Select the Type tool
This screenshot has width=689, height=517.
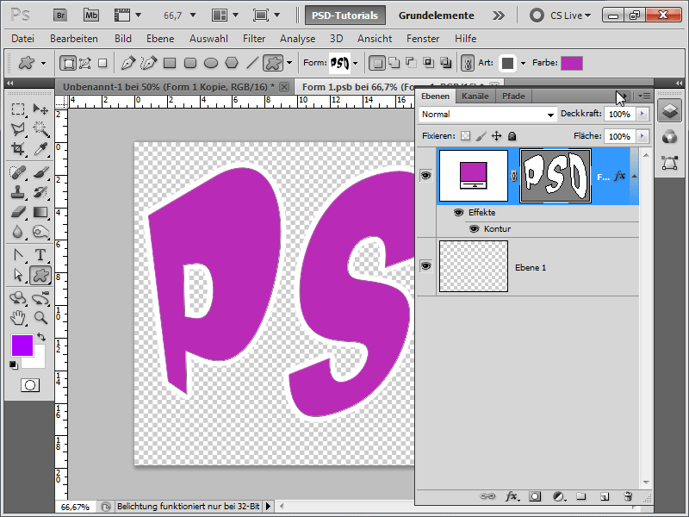[40, 254]
